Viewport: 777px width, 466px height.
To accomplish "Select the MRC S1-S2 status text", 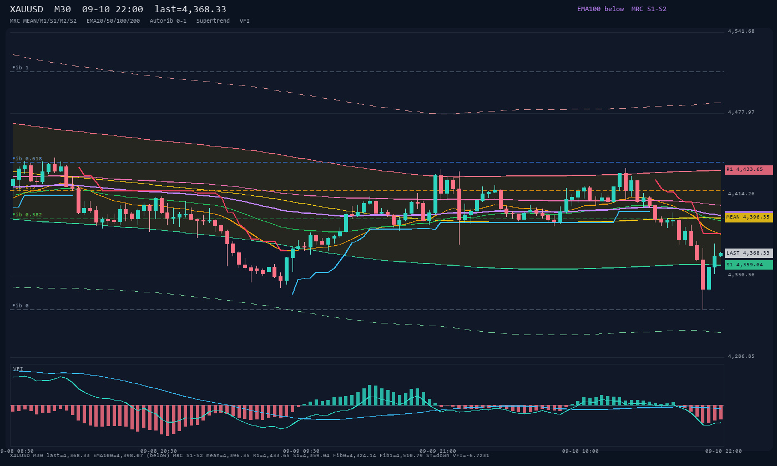I will 649,9.
